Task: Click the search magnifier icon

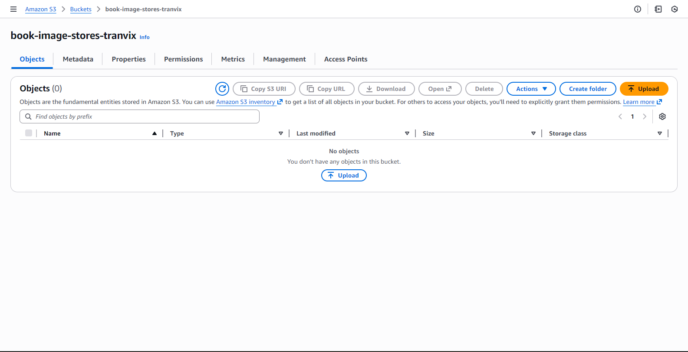Action: click(x=28, y=116)
